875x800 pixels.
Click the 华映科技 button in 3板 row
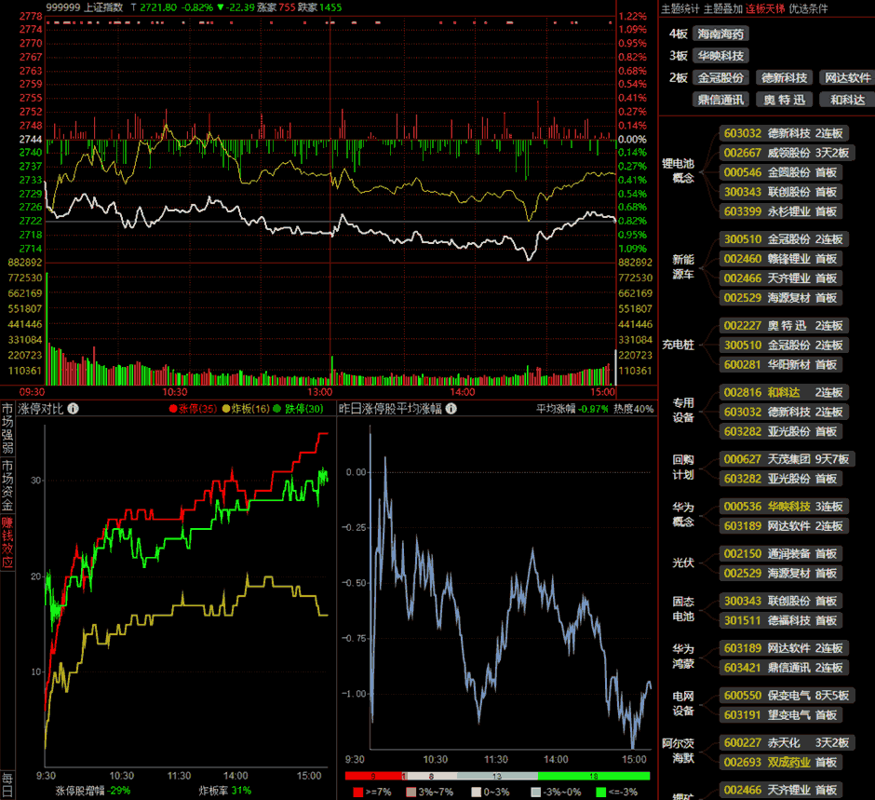(720, 56)
